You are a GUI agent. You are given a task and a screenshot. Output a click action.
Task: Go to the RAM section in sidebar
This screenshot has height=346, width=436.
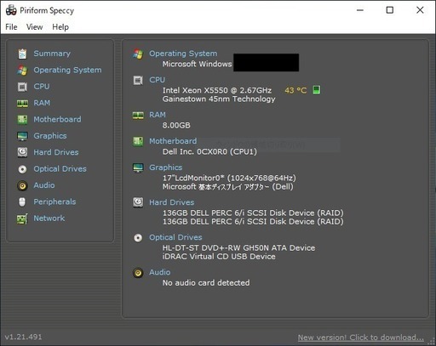point(42,103)
